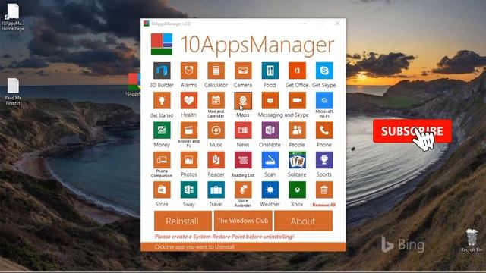Click the Reading List icon
Screen dimensions: 486x273
243,160
